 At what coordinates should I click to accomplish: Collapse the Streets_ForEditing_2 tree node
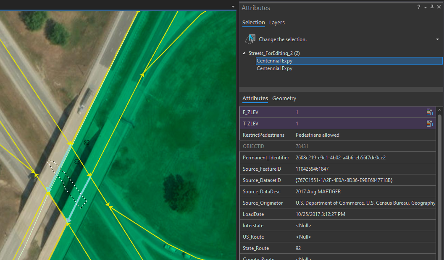pos(244,53)
